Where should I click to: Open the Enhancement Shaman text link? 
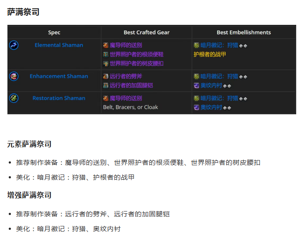(x=59, y=76)
